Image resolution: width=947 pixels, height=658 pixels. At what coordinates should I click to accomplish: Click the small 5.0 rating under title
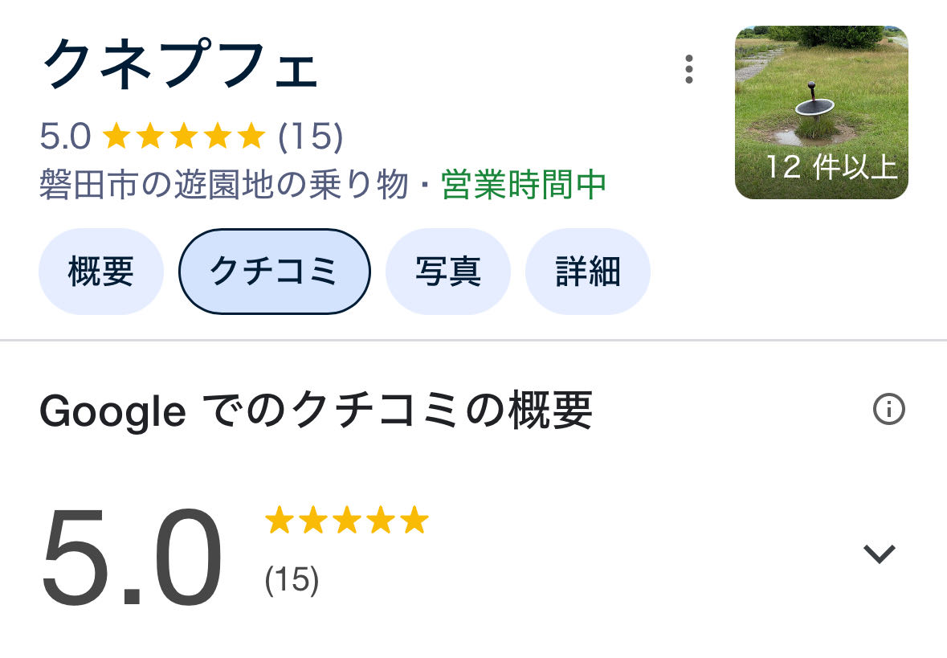pos(65,137)
